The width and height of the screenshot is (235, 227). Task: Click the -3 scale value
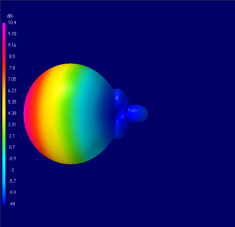click(x=12, y=170)
